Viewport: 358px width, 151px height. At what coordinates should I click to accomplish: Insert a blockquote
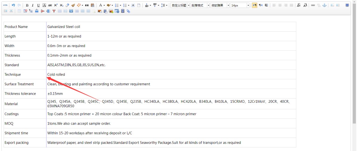click(87, 5)
